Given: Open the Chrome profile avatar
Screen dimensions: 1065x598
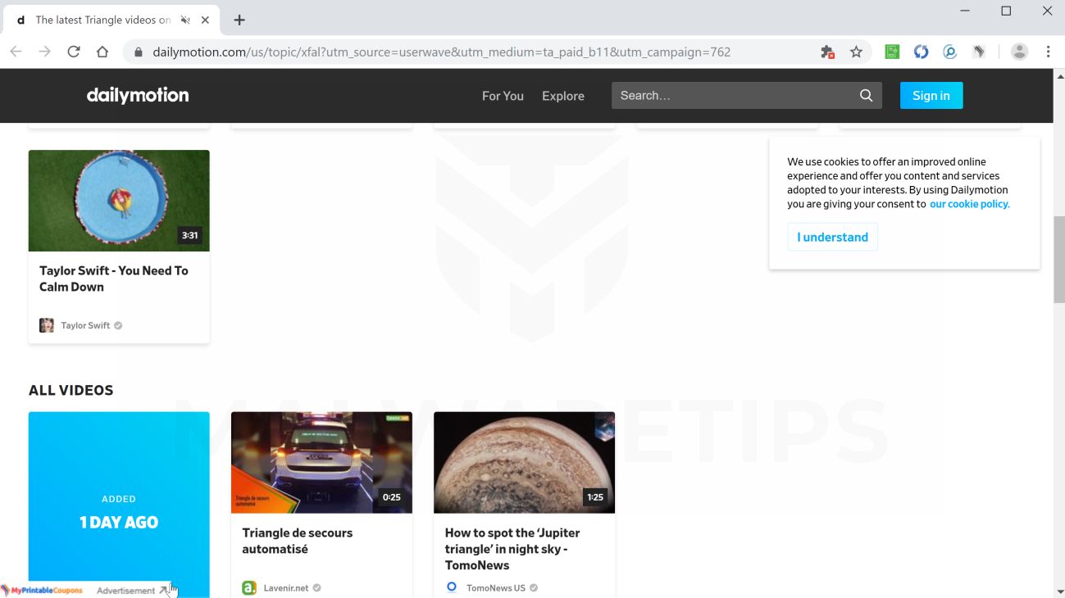Looking at the screenshot, I should 1019,52.
